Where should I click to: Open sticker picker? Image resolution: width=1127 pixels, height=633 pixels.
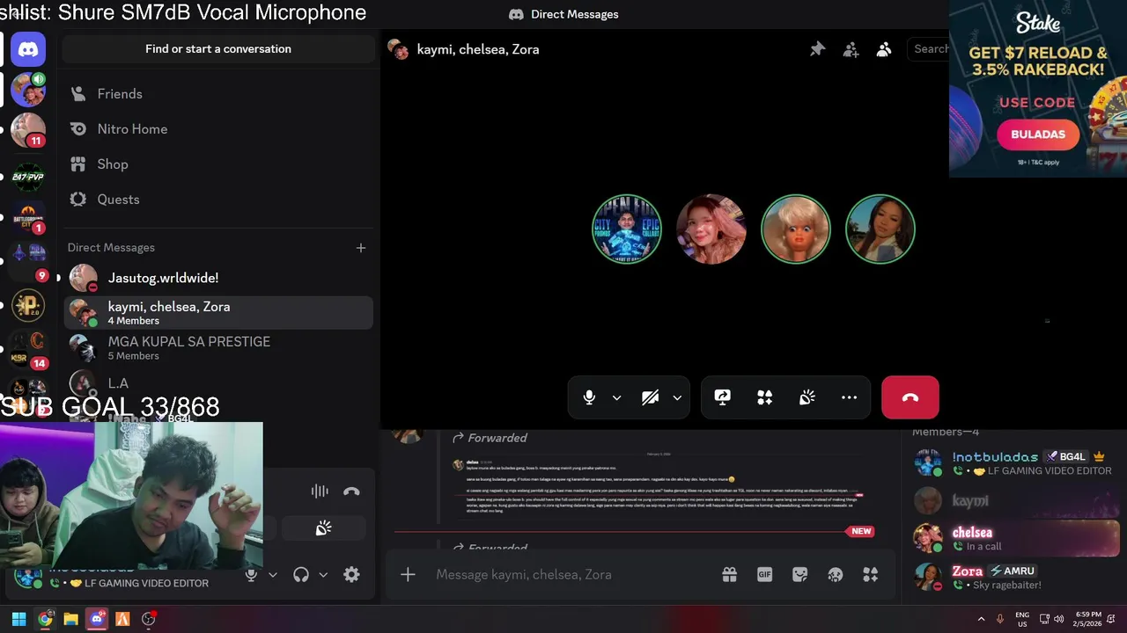pos(799,575)
